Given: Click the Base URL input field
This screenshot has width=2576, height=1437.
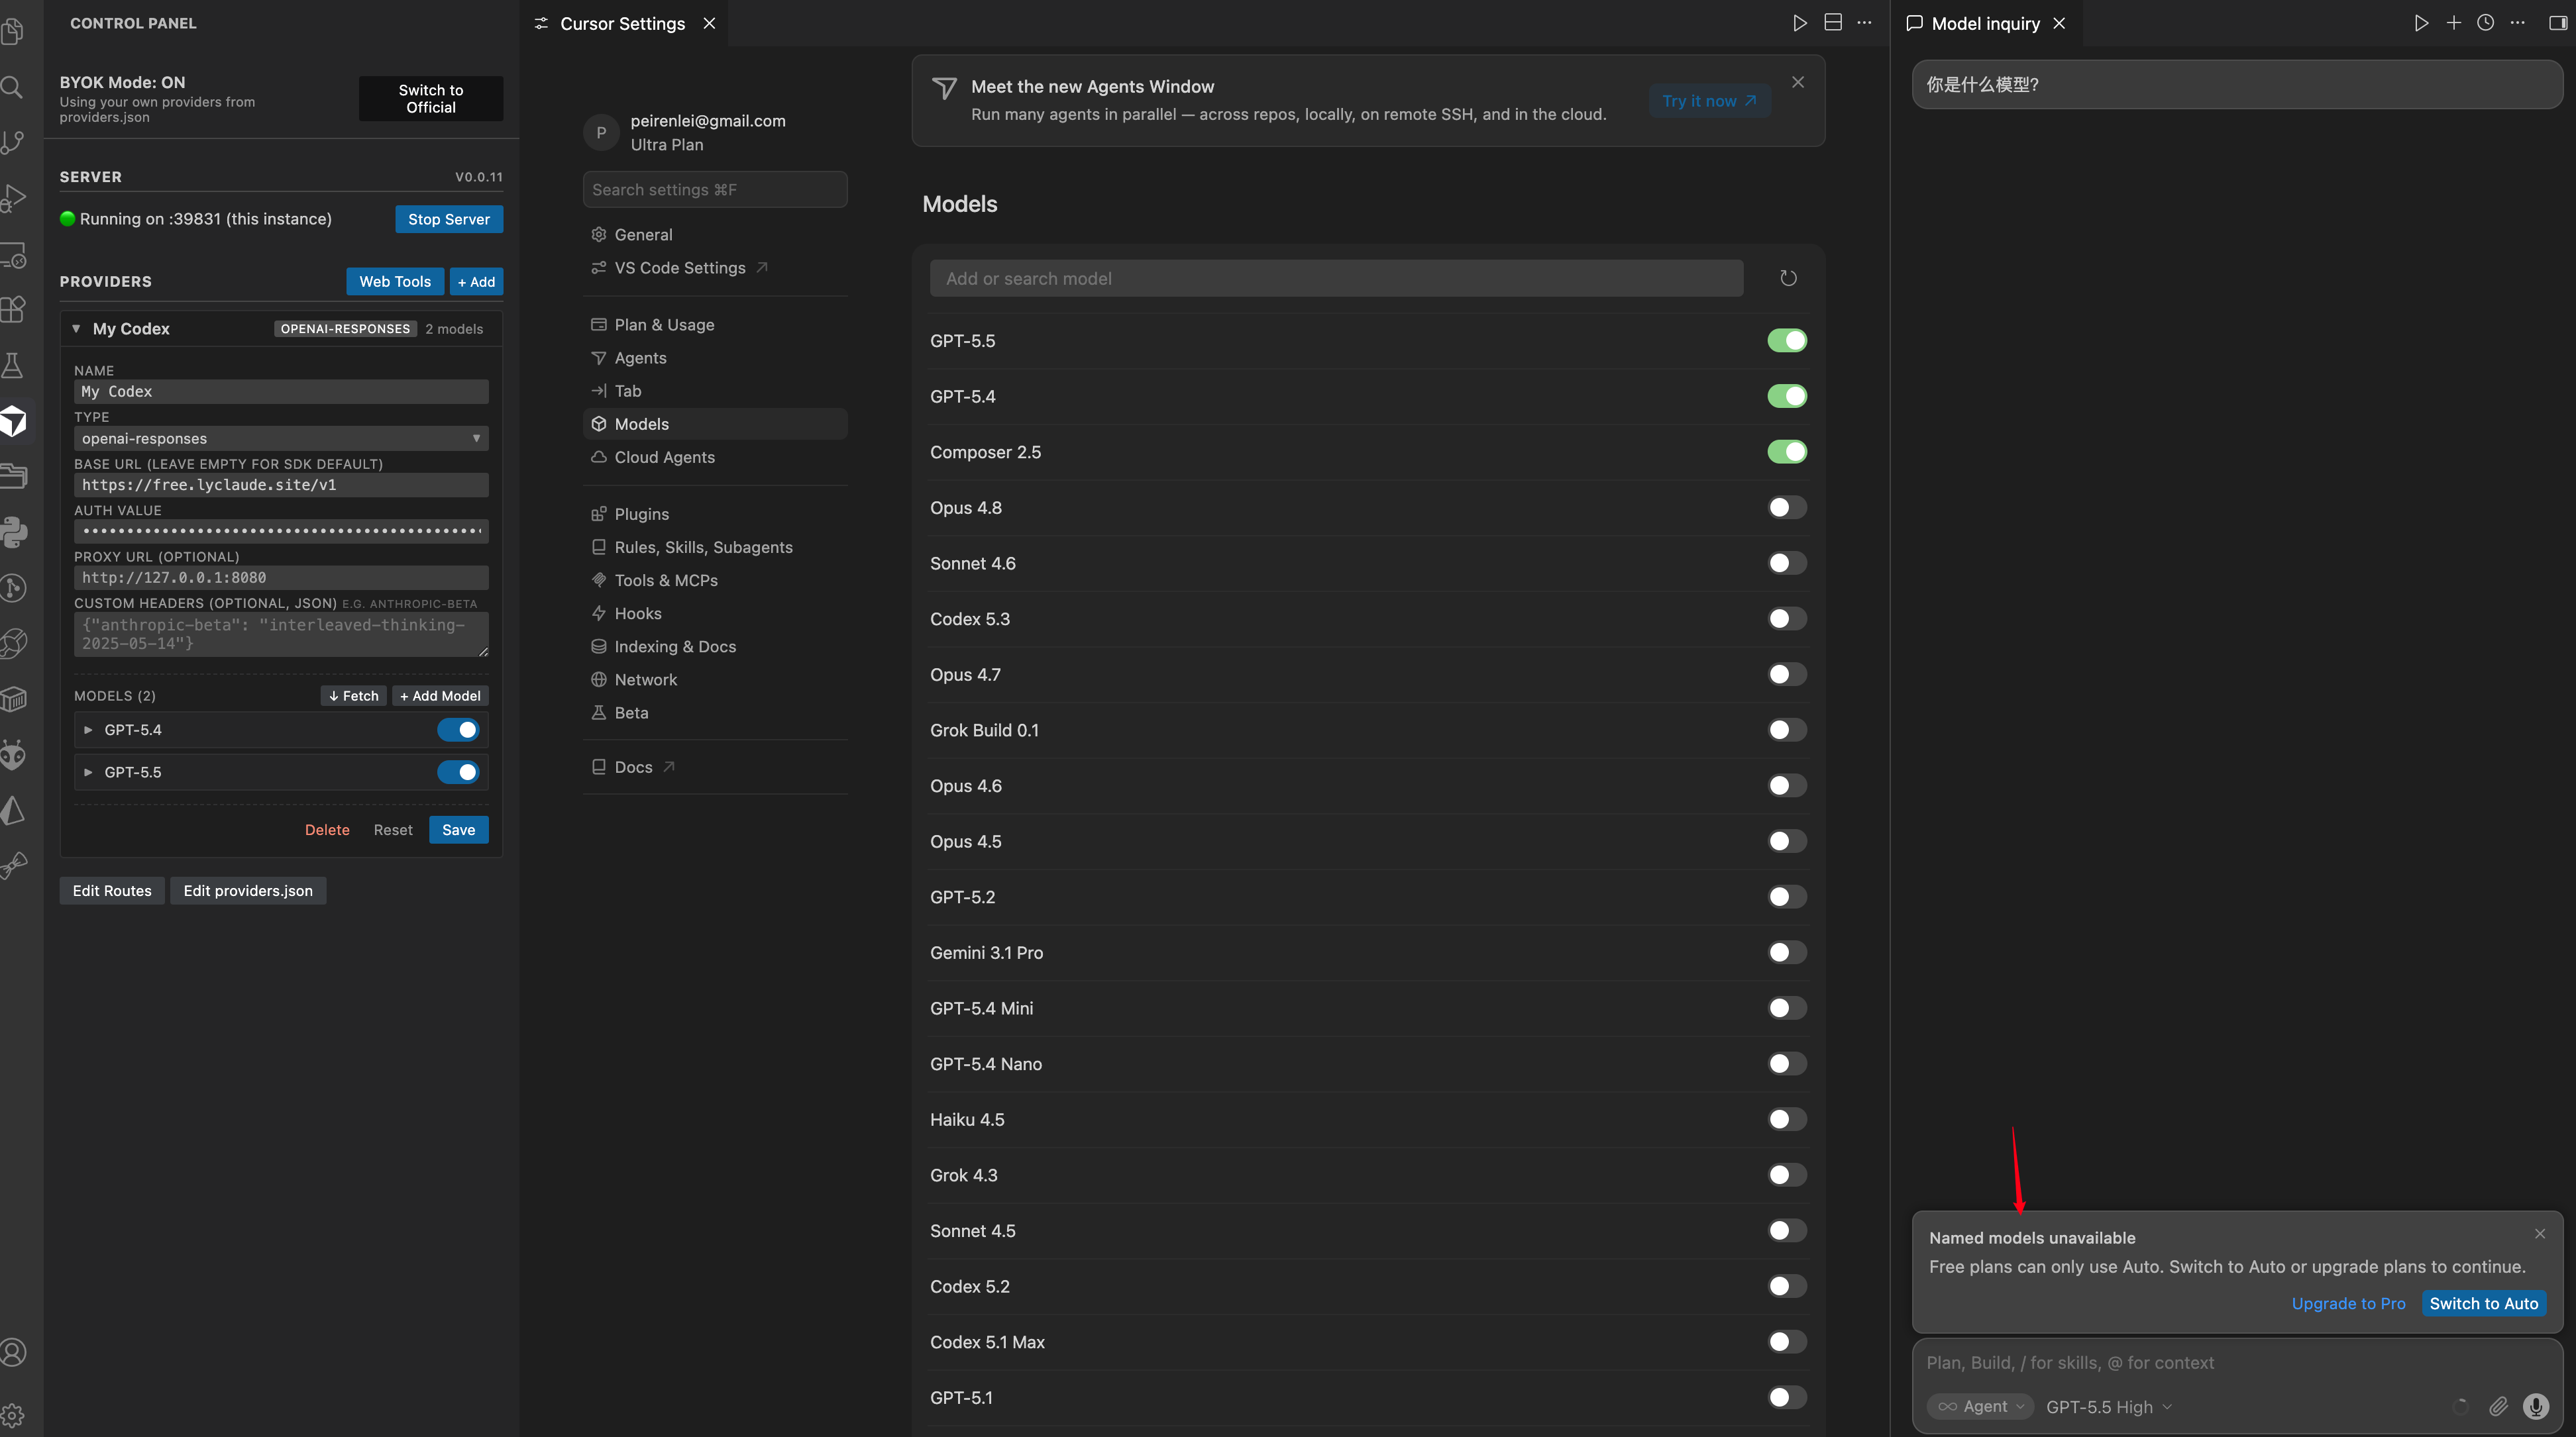Looking at the screenshot, I should (281, 485).
